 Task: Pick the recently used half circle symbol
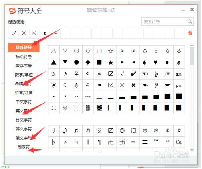pyautogui.click(x=45, y=33)
